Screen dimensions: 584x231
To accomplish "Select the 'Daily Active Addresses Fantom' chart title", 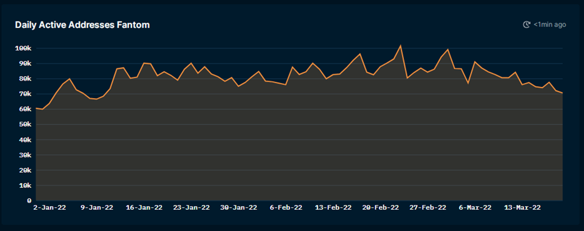I will click(83, 25).
